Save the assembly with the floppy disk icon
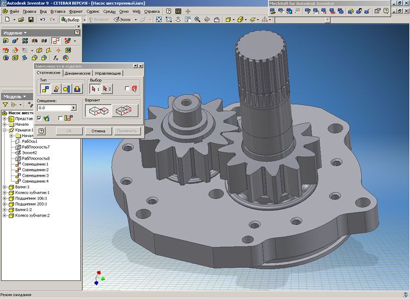This screenshot has height=299, width=410. pyautogui.click(x=31, y=19)
